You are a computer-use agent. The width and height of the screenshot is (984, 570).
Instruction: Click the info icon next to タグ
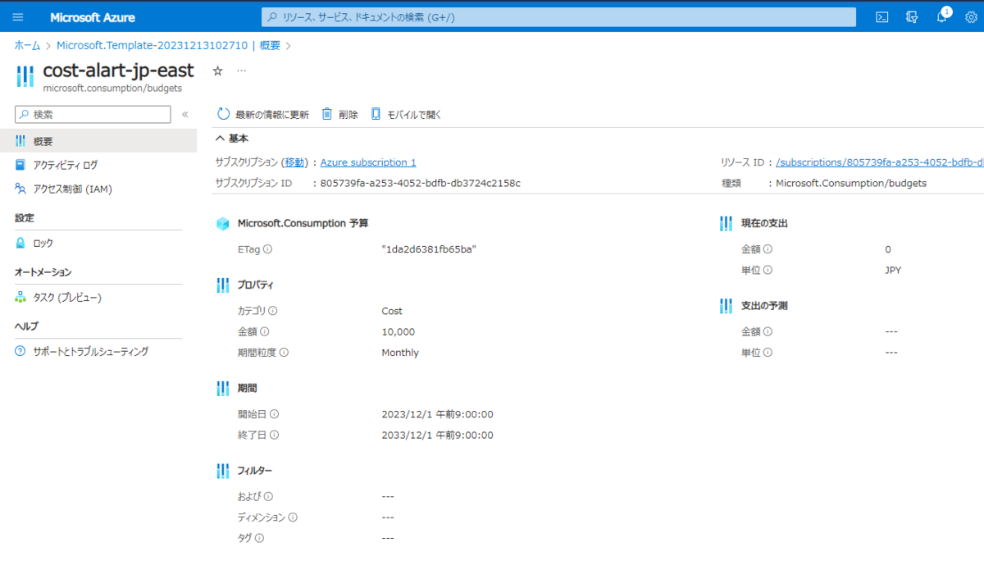coord(259,538)
